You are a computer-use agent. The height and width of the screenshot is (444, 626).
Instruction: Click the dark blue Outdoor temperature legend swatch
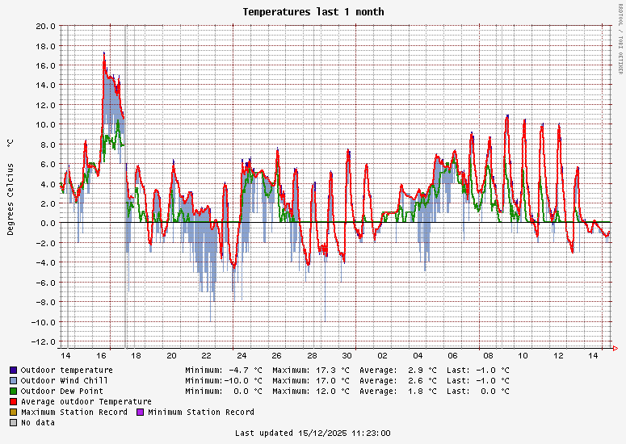pyautogui.click(x=13, y=370)
